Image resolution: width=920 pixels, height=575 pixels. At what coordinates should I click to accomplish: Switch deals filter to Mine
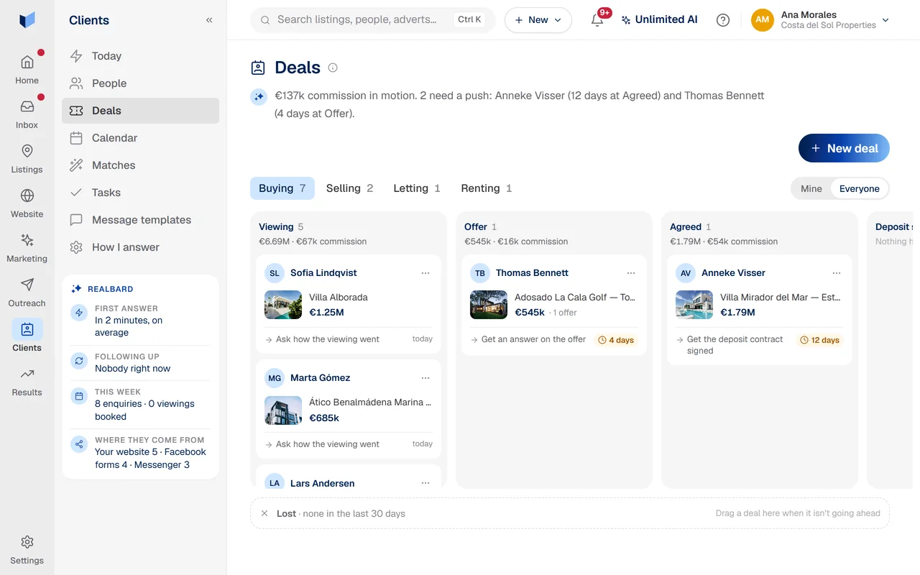[x=811, y=188]
